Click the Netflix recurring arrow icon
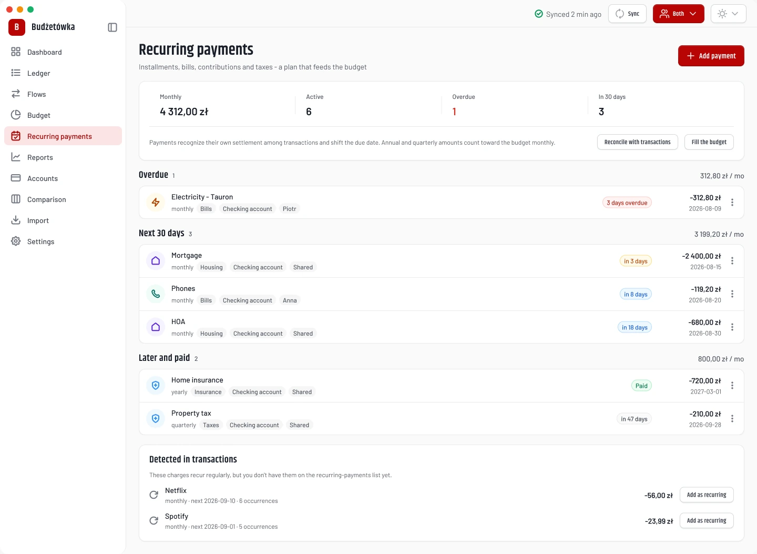 tap(154, 495)
